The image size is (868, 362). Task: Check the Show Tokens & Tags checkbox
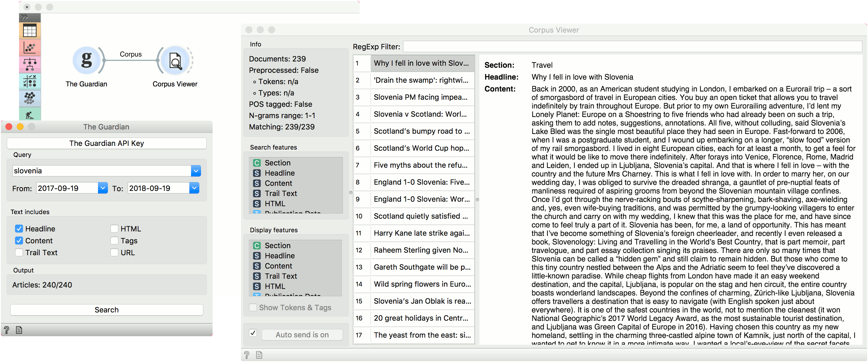pyautogui.click(x=253, y=308)
